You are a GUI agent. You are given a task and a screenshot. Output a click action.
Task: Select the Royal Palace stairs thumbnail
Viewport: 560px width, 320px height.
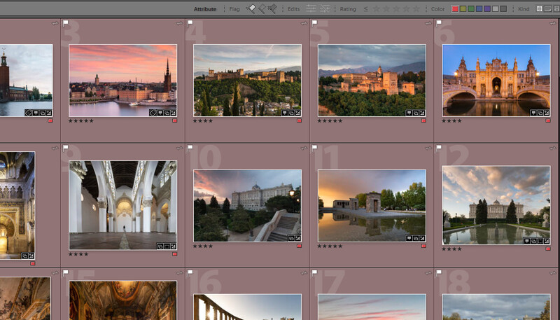(x=247, y=206)
